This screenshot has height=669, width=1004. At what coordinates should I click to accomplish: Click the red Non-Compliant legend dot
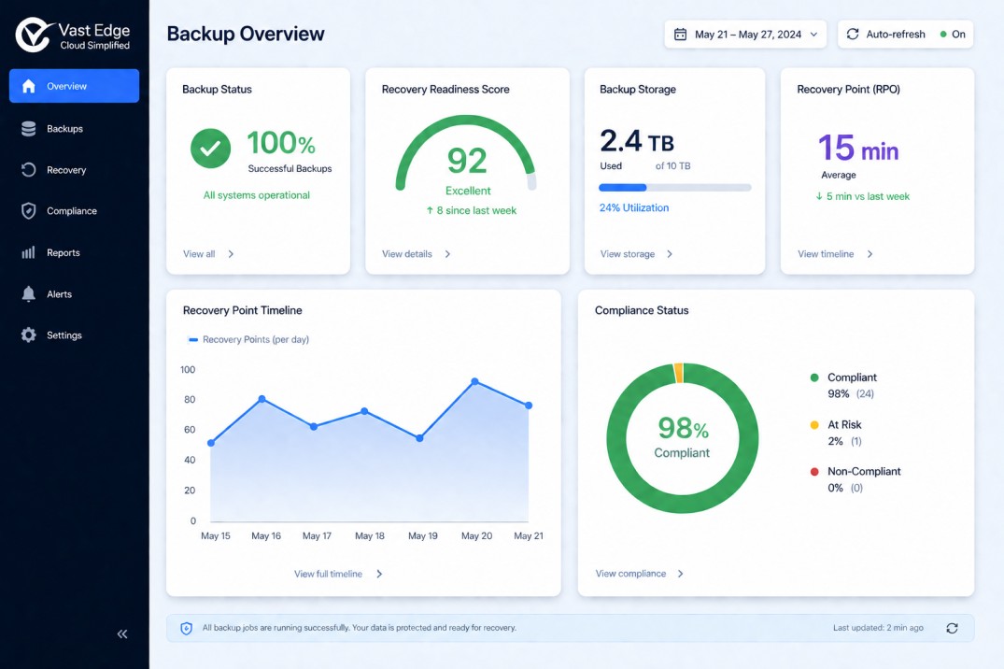pyautogui.click(x=814, y=472)
